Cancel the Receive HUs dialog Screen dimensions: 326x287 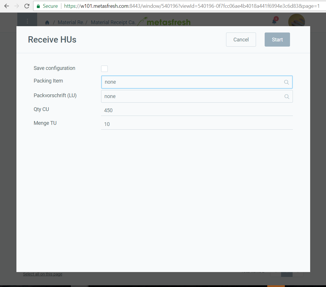point(241,39)
